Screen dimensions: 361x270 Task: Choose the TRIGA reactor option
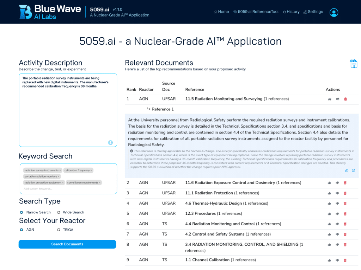[x=59, y=230]
